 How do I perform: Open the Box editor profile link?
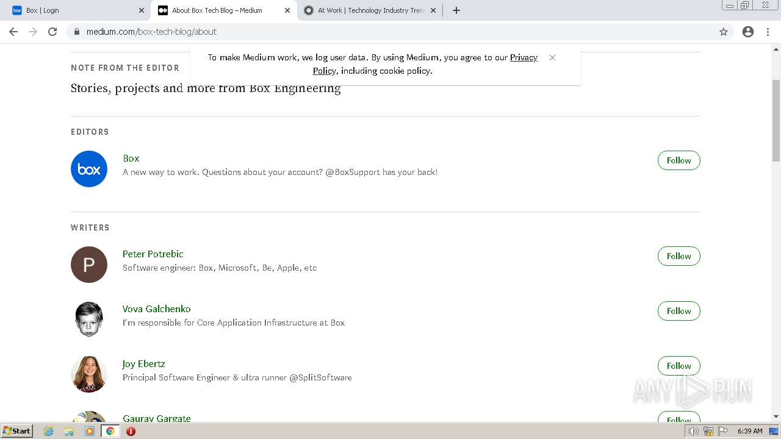(131, 158)
